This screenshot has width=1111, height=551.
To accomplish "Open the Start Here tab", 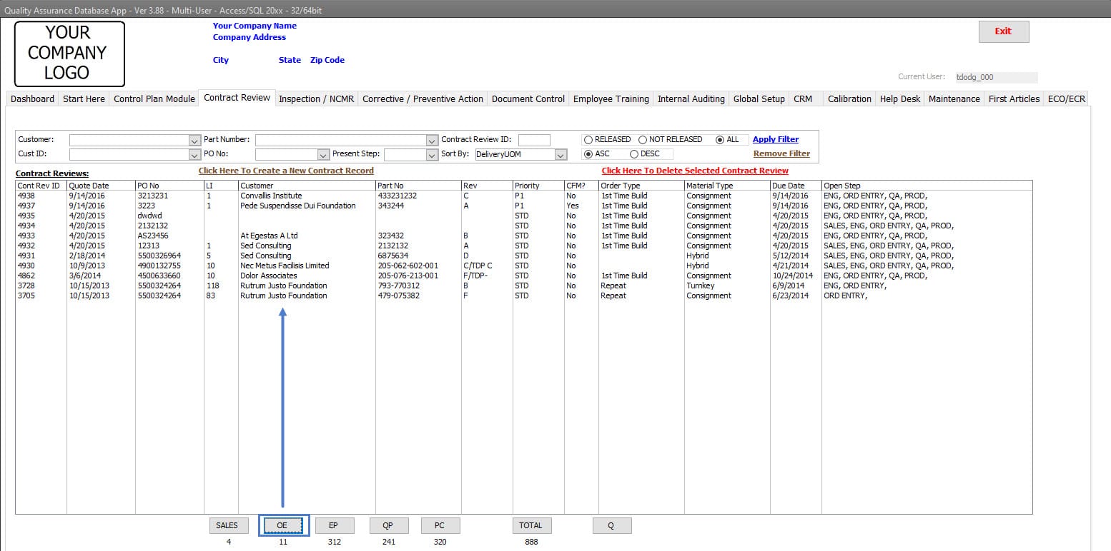I will click(x=84, y=99).
